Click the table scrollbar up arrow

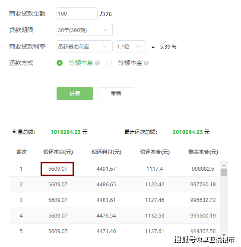224,165
